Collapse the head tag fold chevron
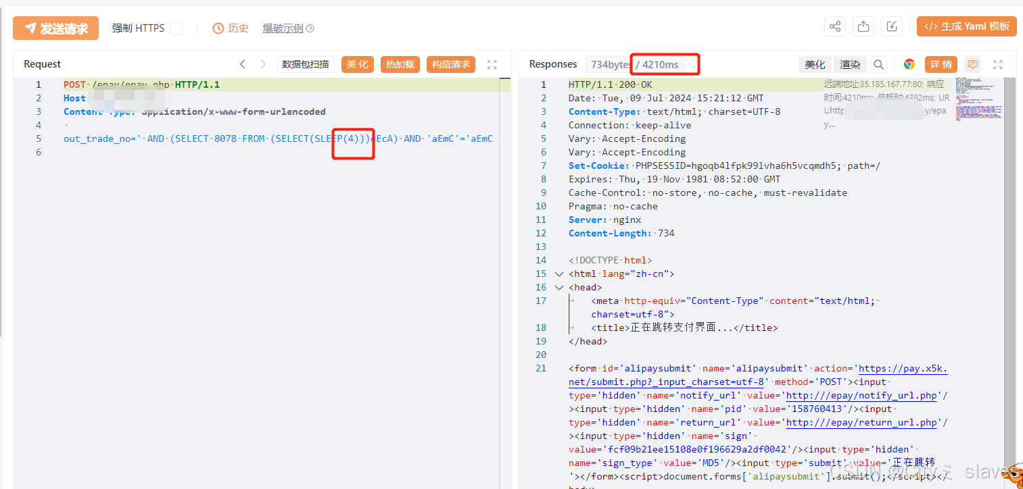The width and height of the screenshot is (1023, 489). pos(558,288)
